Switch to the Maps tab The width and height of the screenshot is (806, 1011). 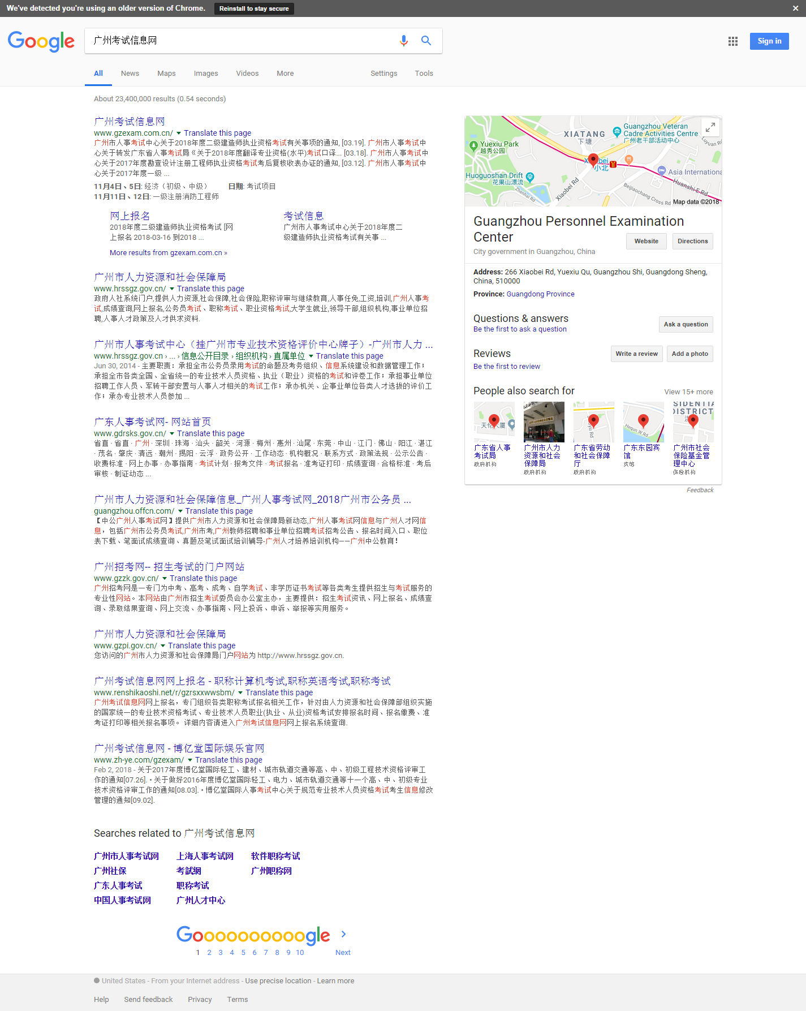(x=166, y=74)
